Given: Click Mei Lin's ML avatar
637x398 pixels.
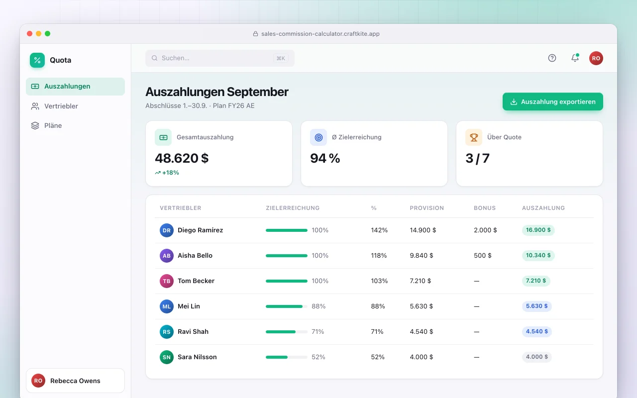Looking at the screenshot, I should coord(167,306).
